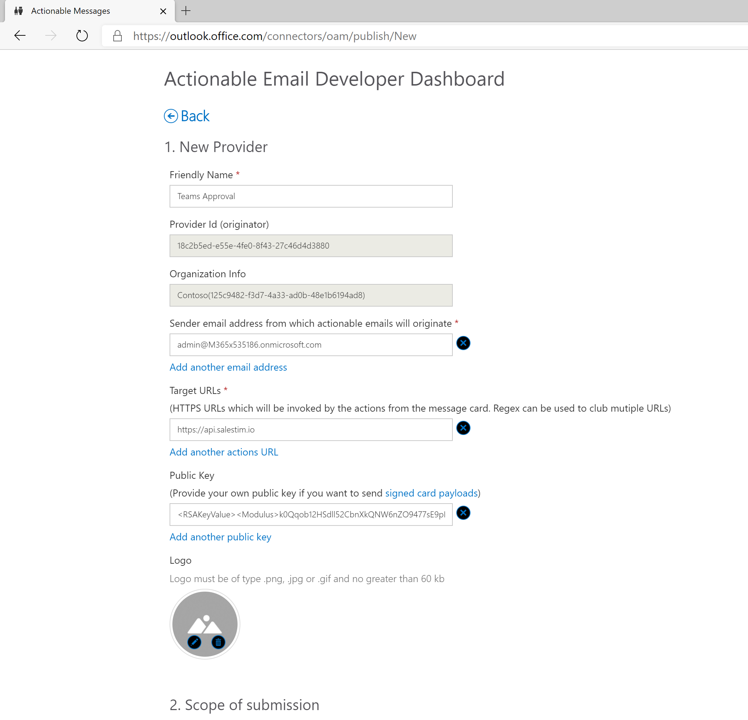Select the grayed Provider Id field
Screen dimensions: 748x720
click(x=310, y=245)
